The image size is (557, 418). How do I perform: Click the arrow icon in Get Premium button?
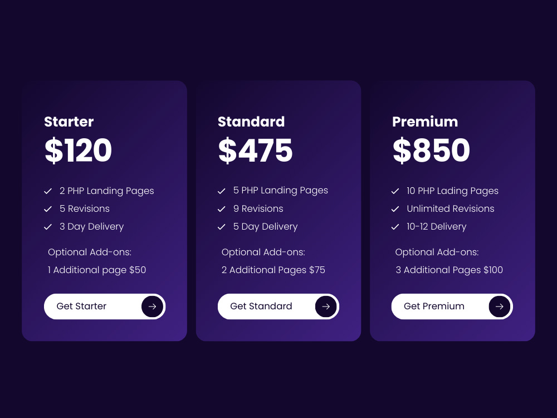coord(500,307)
